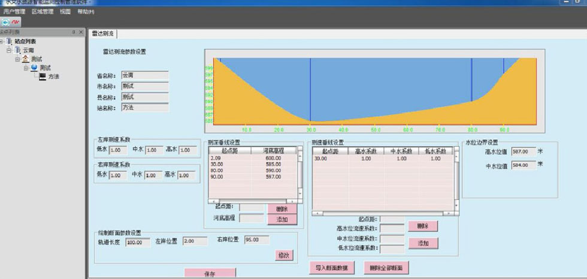Open the 区域管理 menu
The width and height of the screenshot is (587, 279).
(x=43, y=11)
